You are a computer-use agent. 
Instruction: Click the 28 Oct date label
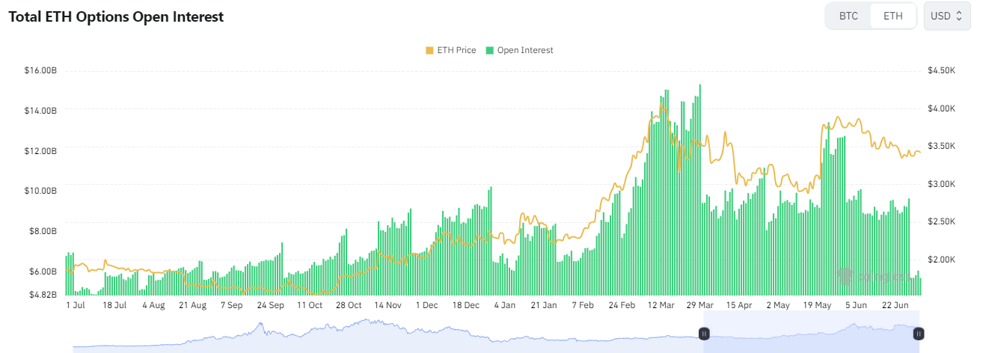coord(349,305)
